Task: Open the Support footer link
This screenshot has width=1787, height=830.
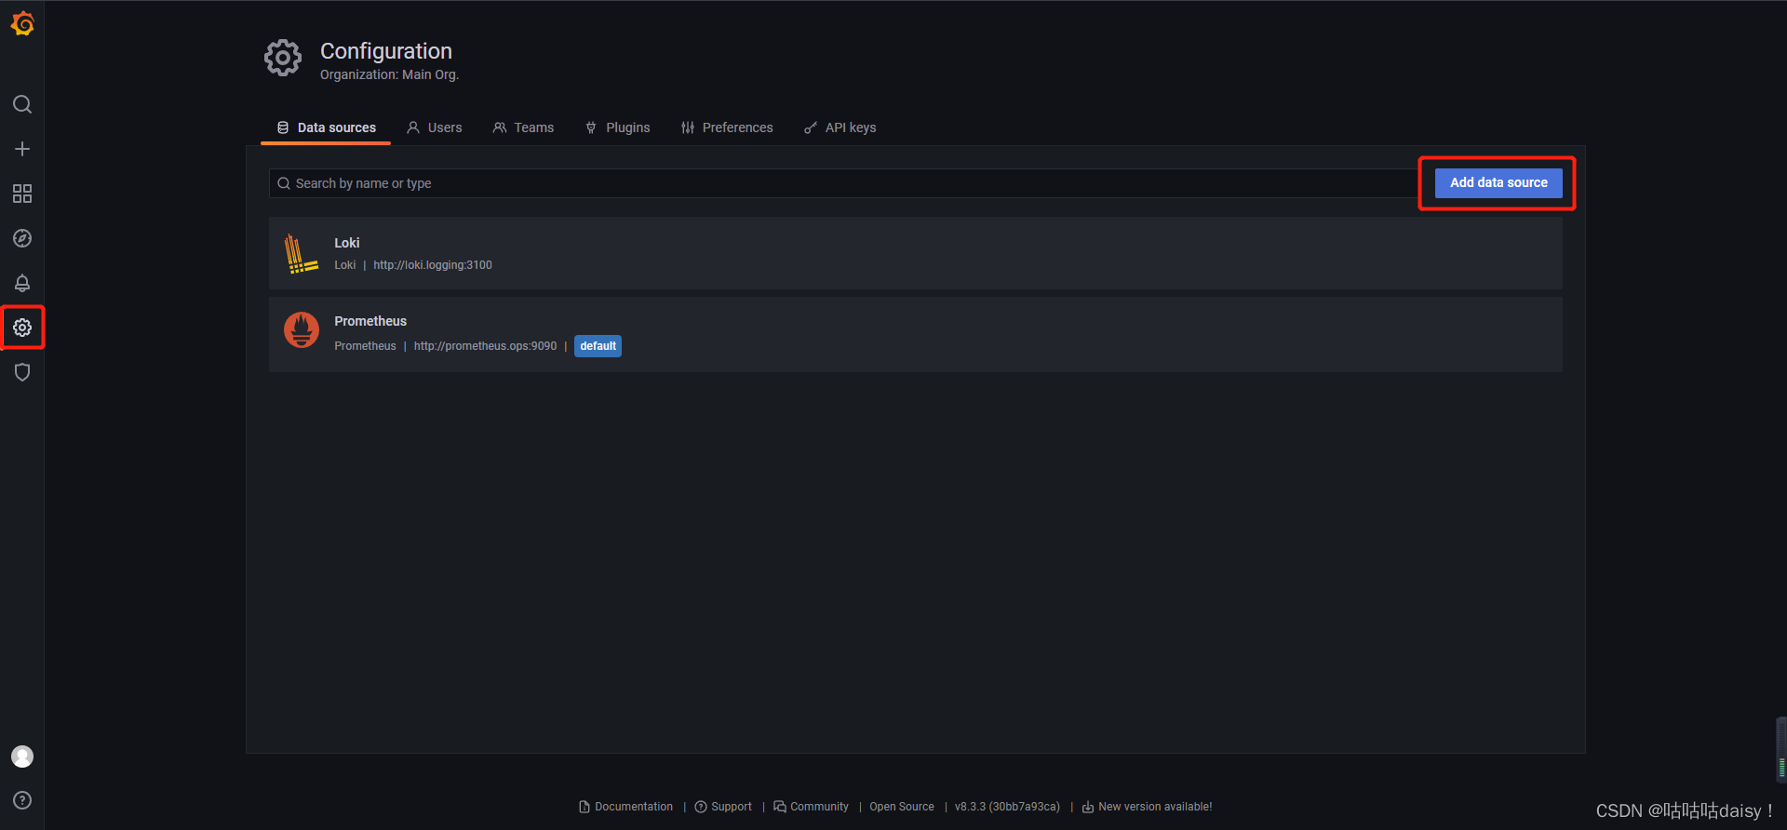Action: click(723, 807)
